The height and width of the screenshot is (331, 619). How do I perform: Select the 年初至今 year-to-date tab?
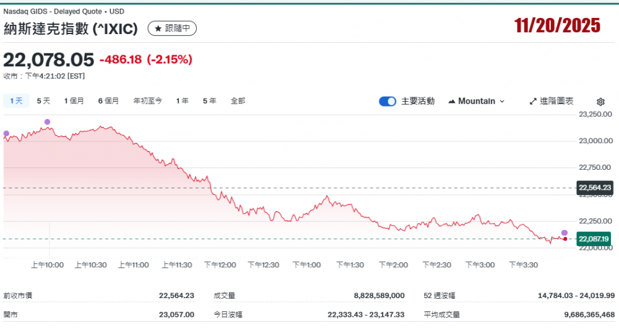click(x=148, y=101)
